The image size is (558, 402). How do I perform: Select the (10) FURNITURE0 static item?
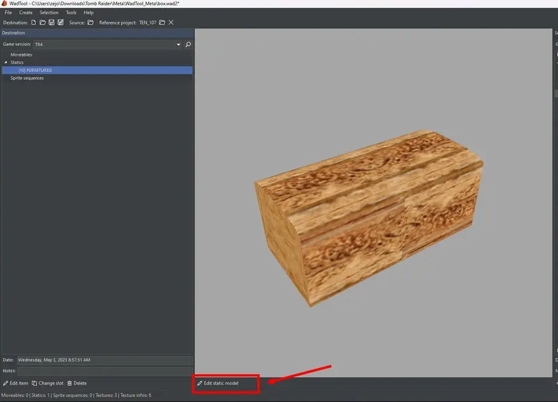(x=35, y=70)
